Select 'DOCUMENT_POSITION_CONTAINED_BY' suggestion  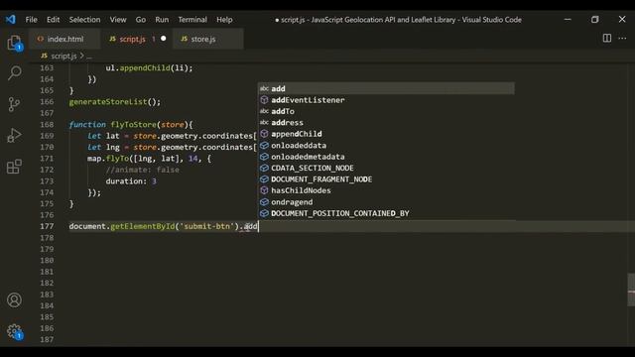pos(386,213)
